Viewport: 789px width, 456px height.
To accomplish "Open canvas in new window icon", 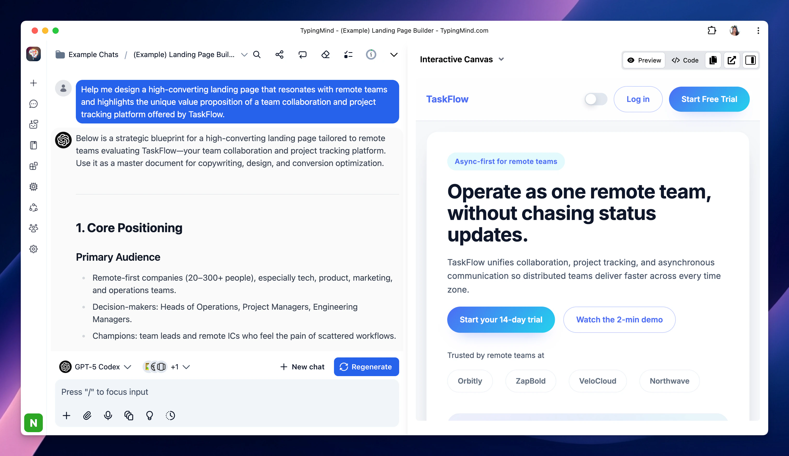I will (x=732, y=60).
